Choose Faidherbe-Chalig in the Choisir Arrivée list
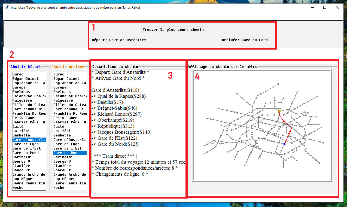 (70, 96)
